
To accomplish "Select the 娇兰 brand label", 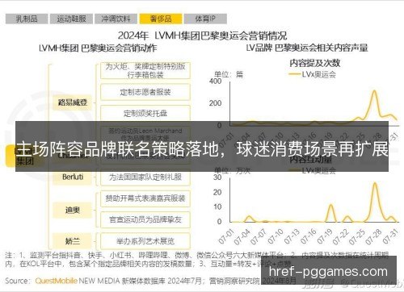I will click(x=73, y=241).
